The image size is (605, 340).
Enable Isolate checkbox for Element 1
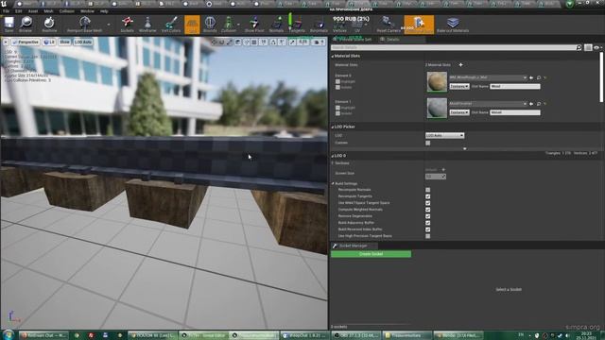pos(337,113)
